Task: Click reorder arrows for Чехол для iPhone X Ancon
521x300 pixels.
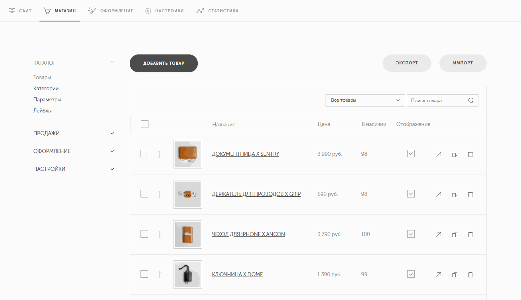Action: (x=159, y=234)
